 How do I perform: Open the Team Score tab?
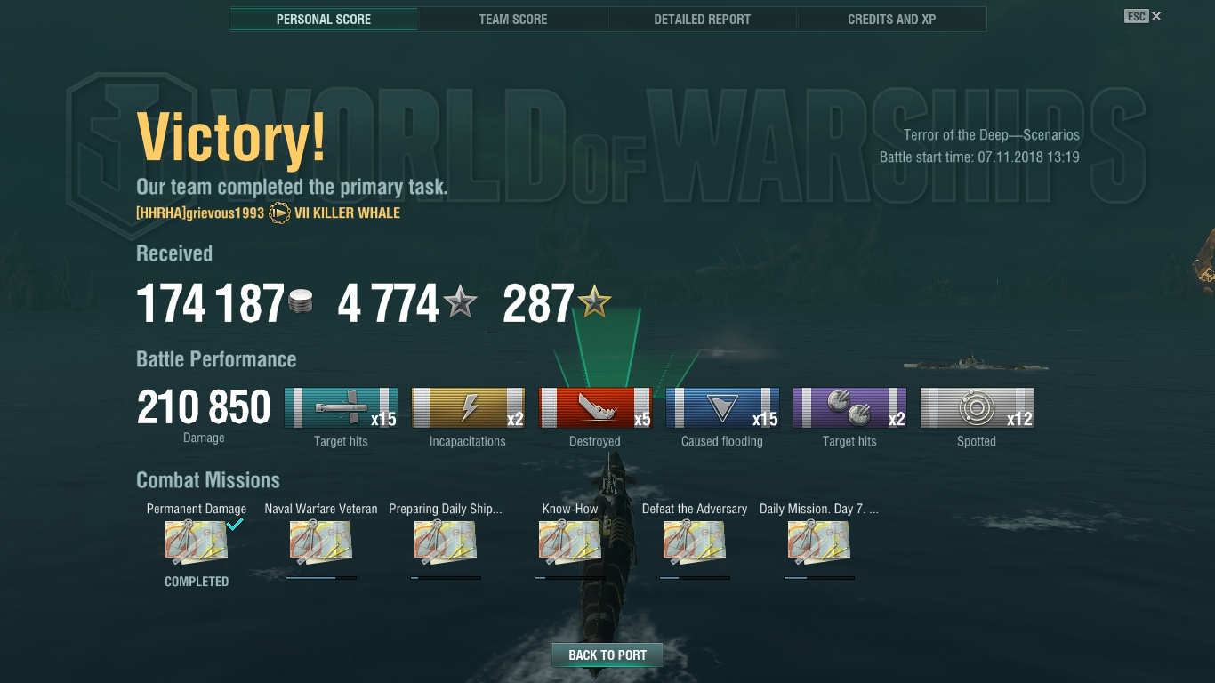pos(513,19)
